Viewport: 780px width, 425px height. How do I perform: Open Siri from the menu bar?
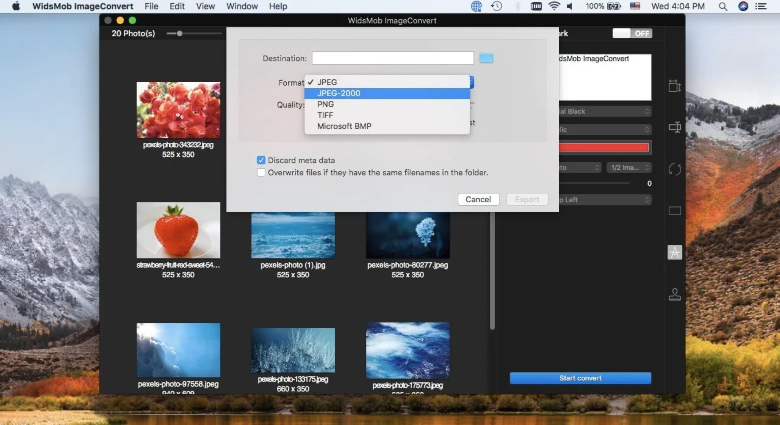[x=743, y=6]
